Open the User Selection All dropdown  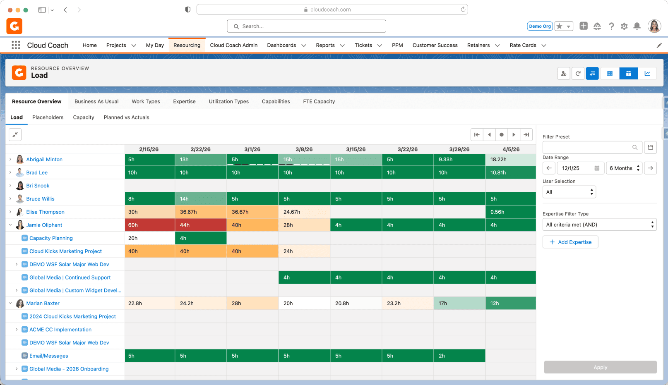click(x=569, y=192)
